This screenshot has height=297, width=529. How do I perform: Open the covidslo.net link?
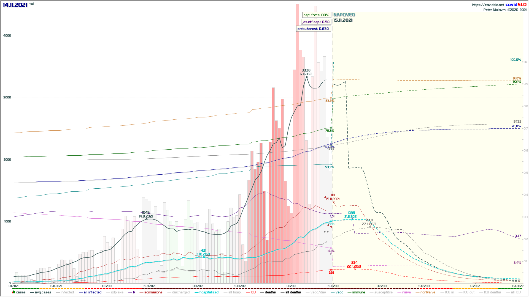(x=488, y=5)
